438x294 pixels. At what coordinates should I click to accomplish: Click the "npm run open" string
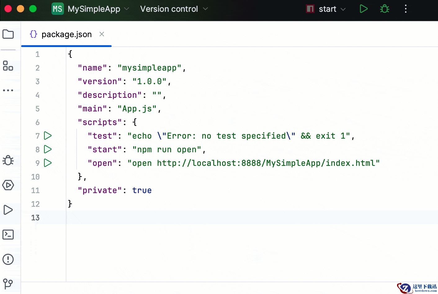pyautogui.click(x=167, y=149)
